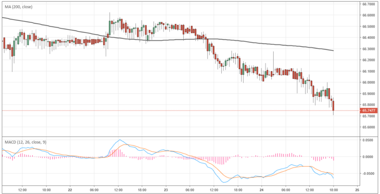Click price axis label 66.3000

[x=369, y=49]
